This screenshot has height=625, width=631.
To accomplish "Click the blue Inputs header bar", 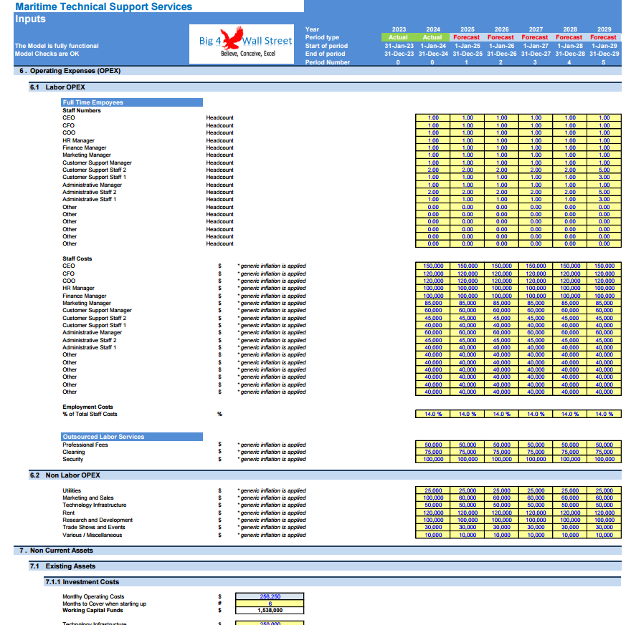I will [72, 19].
